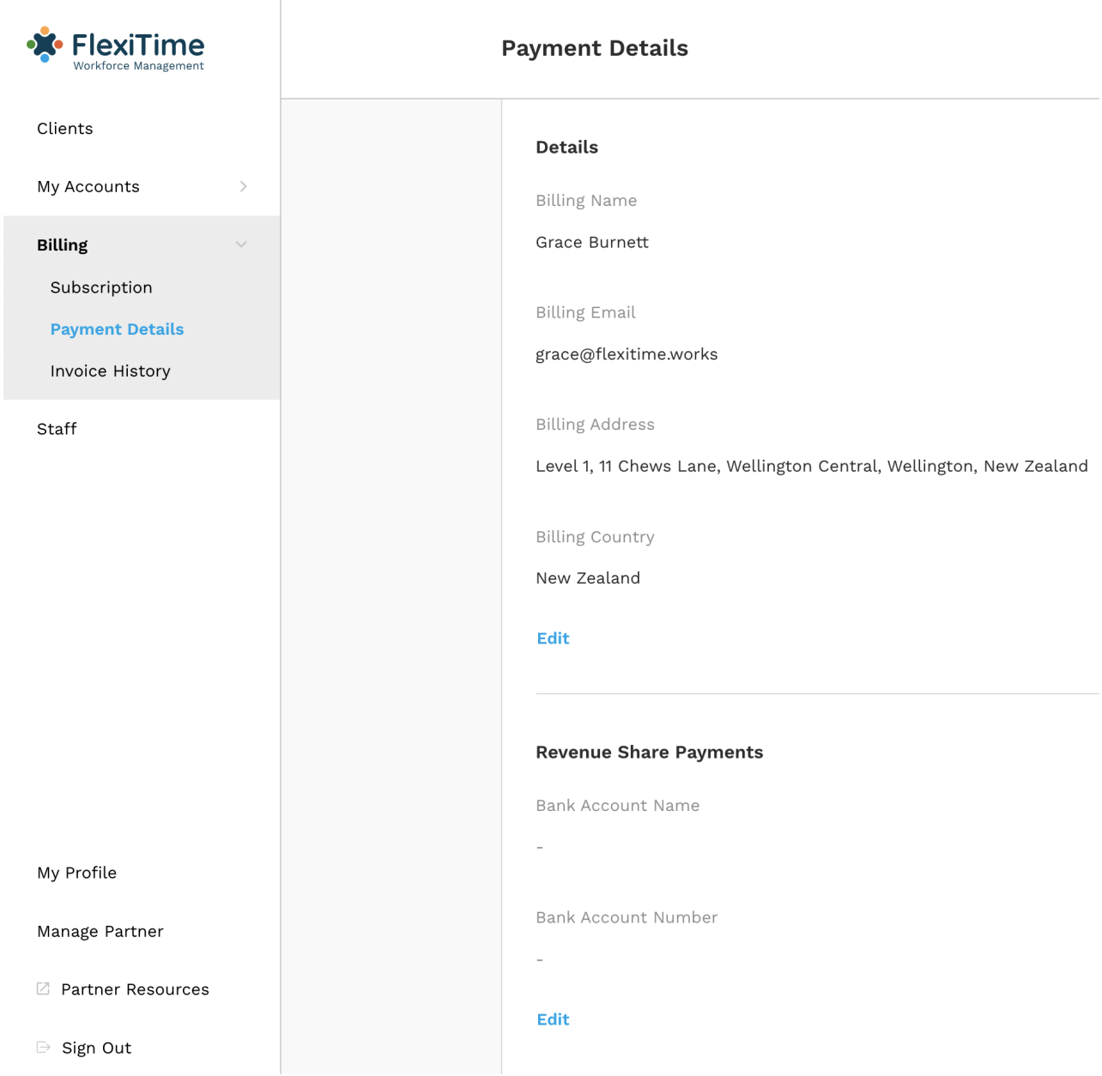Open Manage Partner settings
Screen dimensions: 1102x1076
(x=100, y=931)
